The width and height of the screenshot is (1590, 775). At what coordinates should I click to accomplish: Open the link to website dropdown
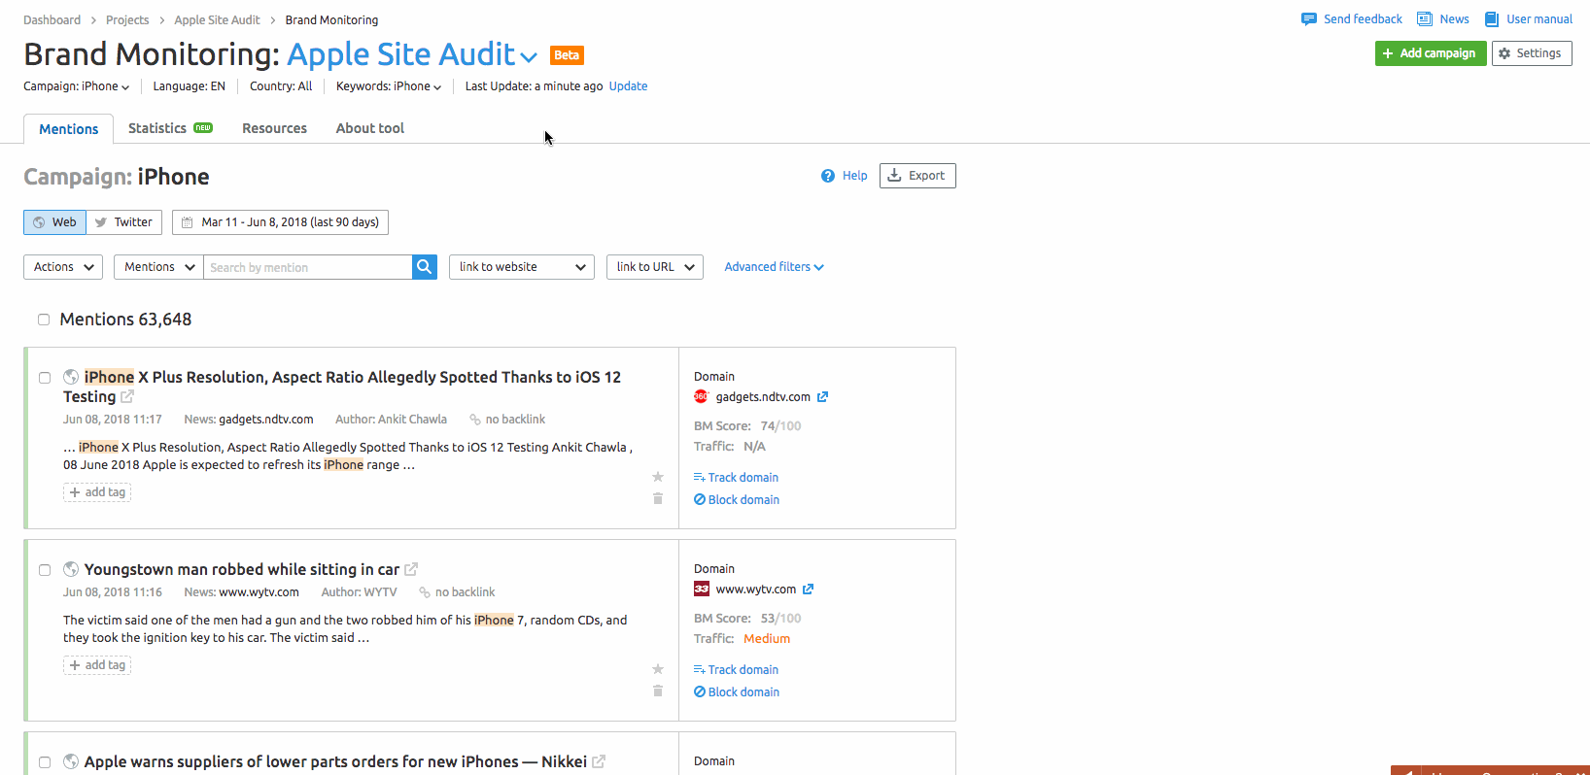tap(521, 267)
